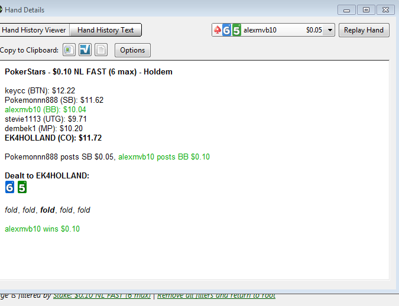Click the $0.05 amount in player selector

point(314,30)
